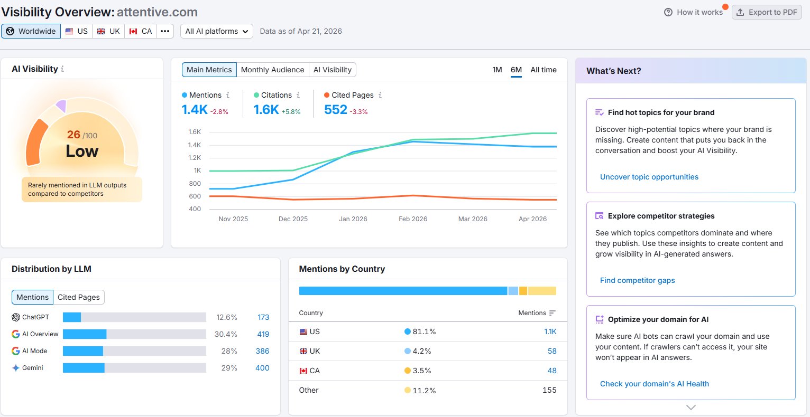This screenshot has height=417, width=810.
Task: Click the Worldwide globe icon
Action: coord(10,31)
